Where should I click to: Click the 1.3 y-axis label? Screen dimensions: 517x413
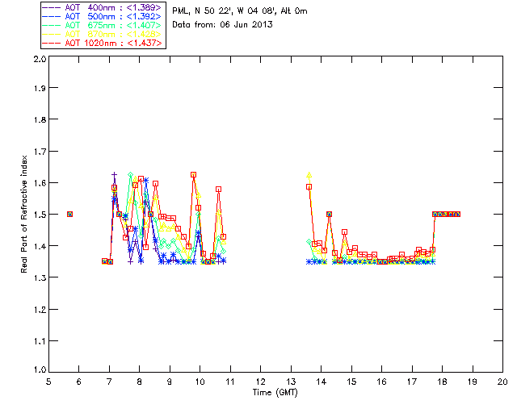[40, 277]
